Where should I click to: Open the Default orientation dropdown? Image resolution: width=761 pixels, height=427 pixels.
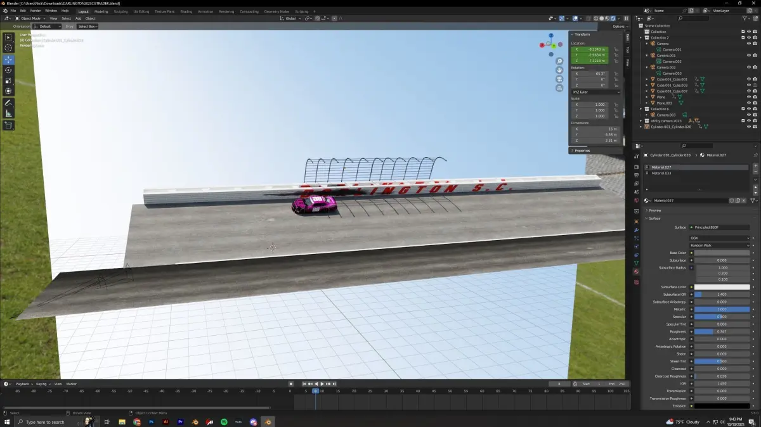(48, 27)
